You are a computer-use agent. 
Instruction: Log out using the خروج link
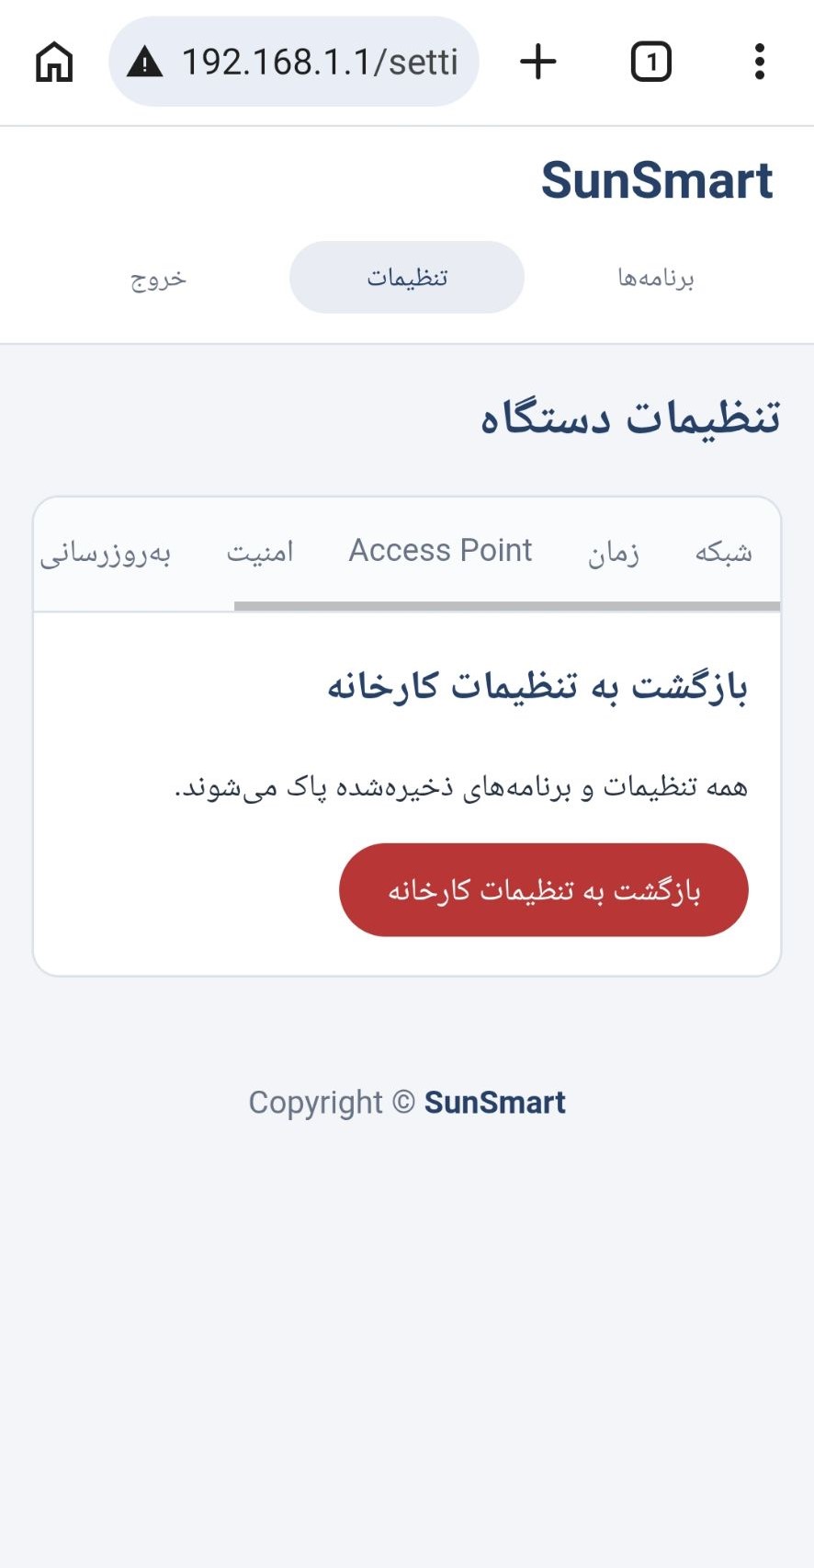click(x=158, y=278)
